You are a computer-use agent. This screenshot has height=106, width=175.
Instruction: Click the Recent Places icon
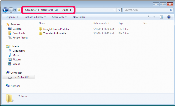point(10,38)
